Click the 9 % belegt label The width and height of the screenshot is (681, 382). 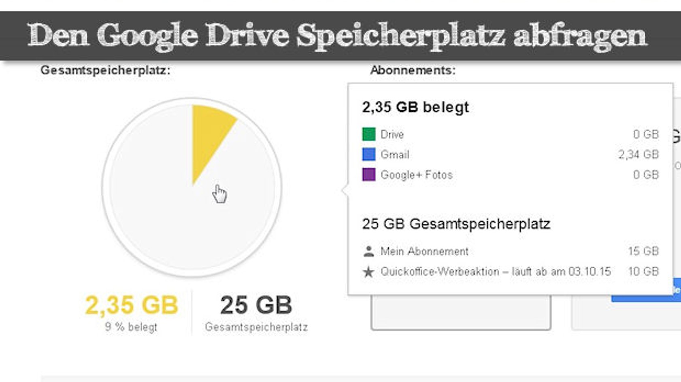click(x=131, y=327)
